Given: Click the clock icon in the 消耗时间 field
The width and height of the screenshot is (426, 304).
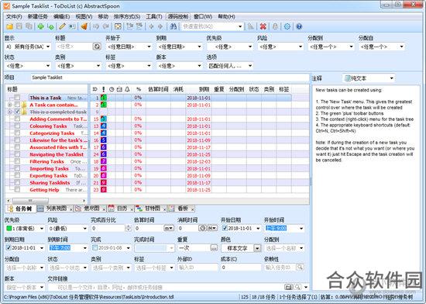Looking at the screenshot, I should [x=202, y=228].
